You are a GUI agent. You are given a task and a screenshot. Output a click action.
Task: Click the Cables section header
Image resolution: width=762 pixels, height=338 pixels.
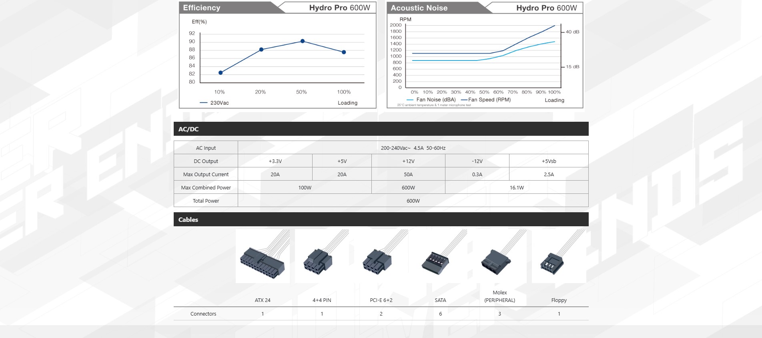188,219
